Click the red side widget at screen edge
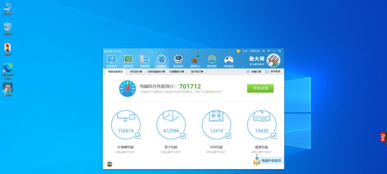 pyautogui.click(x=383, y=137)
